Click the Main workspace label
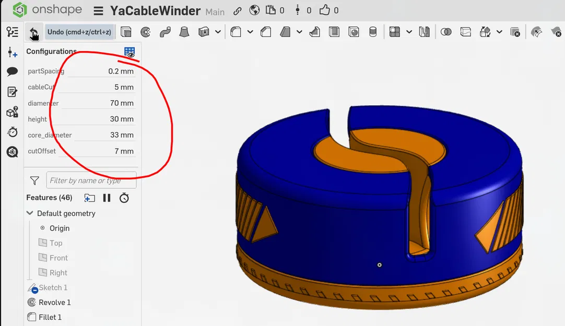Screen dimensions: 565x326 coord(215,11)
